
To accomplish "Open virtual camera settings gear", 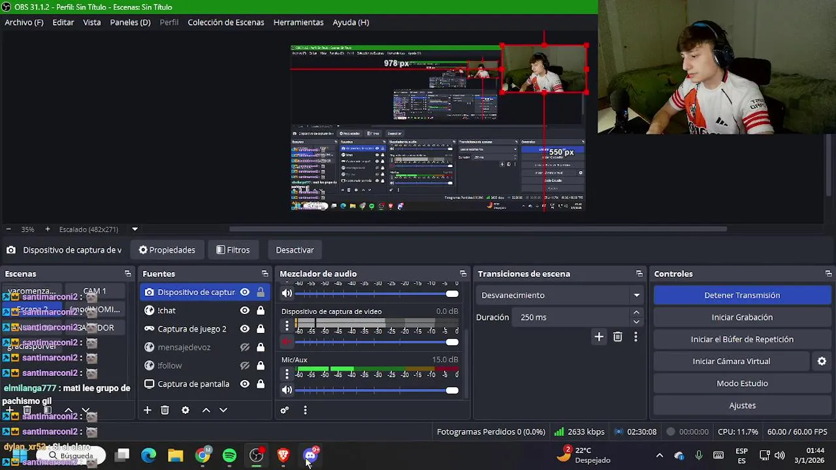I will point(822,361).
